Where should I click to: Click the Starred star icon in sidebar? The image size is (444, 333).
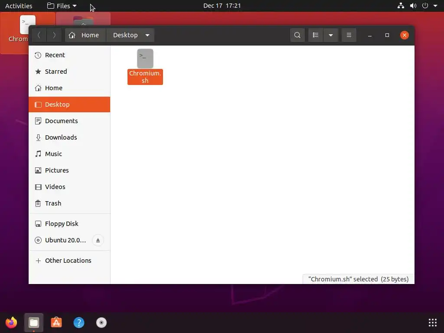coord(38,72)
